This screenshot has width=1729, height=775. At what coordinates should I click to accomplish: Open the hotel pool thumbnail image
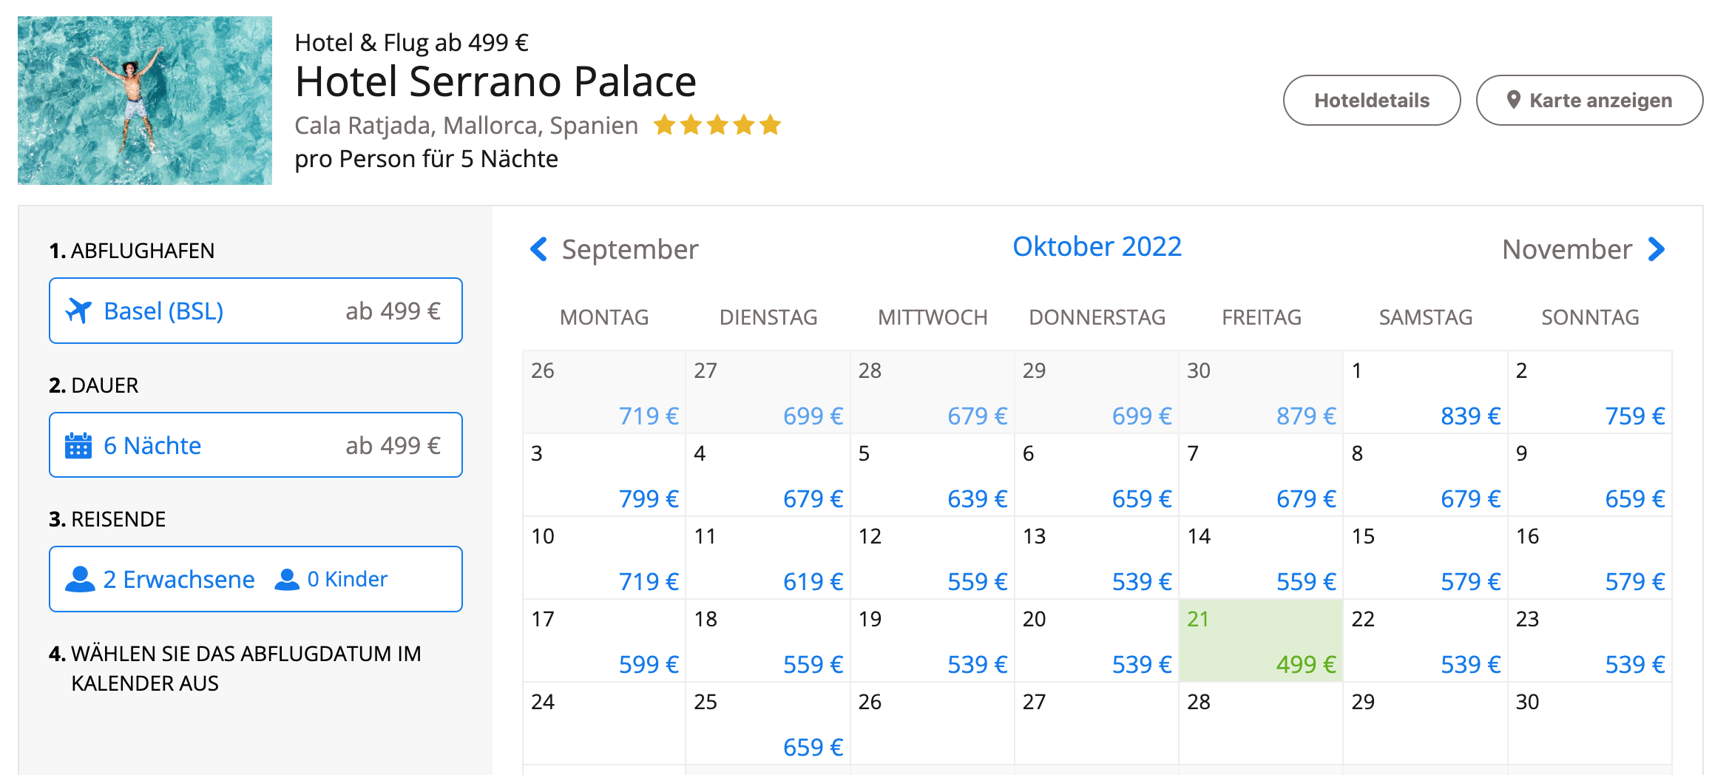(145, 101)
